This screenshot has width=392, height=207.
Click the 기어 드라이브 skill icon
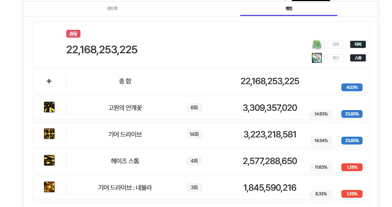click(49, 134)
